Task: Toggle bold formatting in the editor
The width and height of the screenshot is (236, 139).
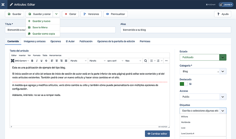Action: pyautogui.click(x=32, y=61)
